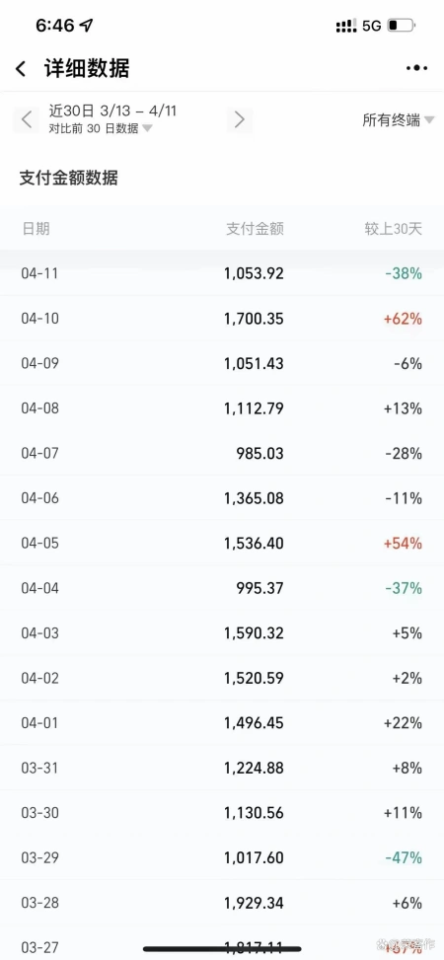Expand the 所有终端 terminal dropdown

pos(398,120)
